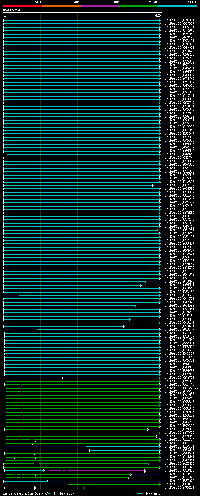Screen dimensions: 200x496
Task: Click hit label UniRef100_Q9M4V3
Action: coord(179,51)
